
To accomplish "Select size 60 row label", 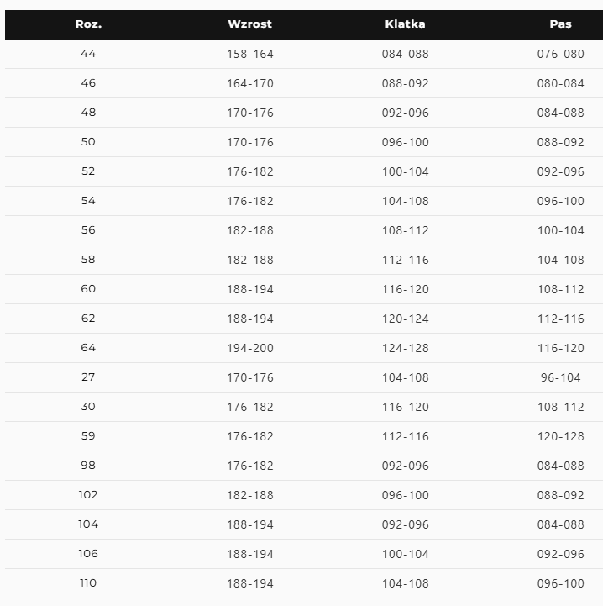I will (88, 288).
